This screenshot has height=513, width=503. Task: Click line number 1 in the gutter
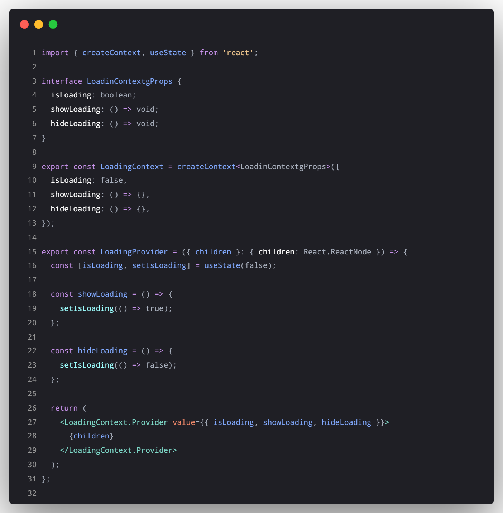pos(34,53)
